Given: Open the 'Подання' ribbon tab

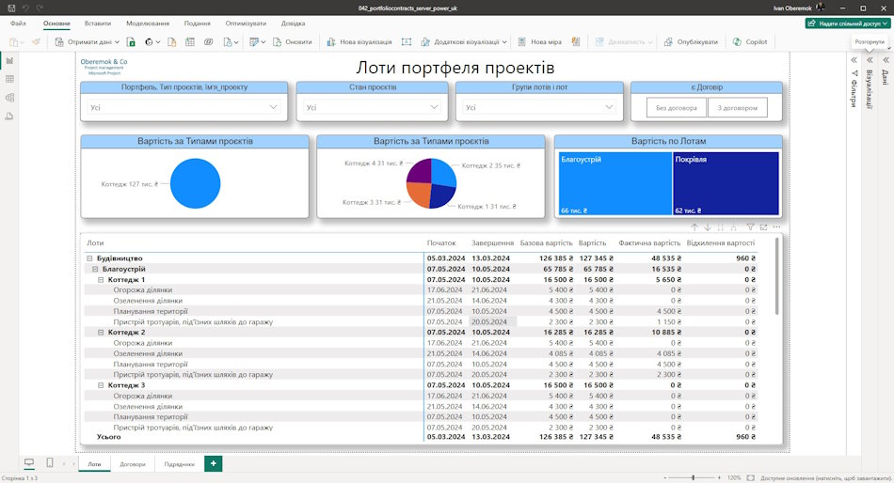Looking at the screenshot, I should coord(198,23).
